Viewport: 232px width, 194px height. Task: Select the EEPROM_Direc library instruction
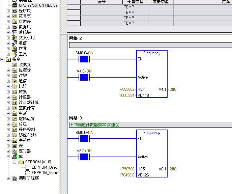click(45, 167)
